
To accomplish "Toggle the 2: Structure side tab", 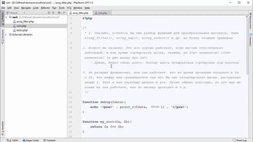I will (2, 37).
